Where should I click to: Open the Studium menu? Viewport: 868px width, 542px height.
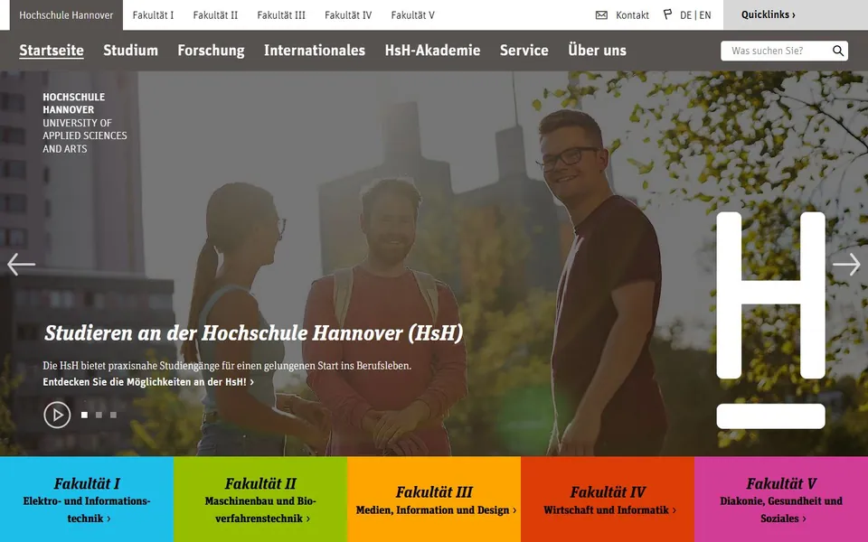130,51
